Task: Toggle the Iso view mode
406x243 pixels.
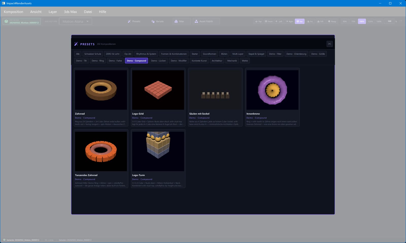Action: [300, 21]
